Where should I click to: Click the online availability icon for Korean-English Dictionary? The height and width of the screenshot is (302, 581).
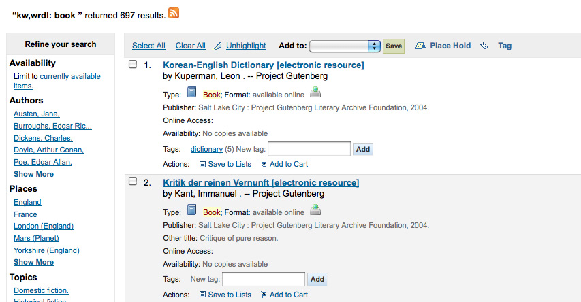tap(315, 93)
